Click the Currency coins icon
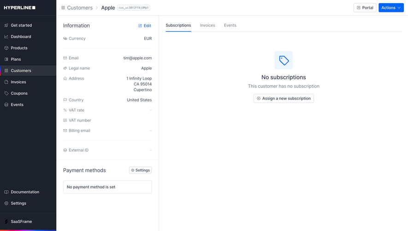Image resolution: width=408 pixels, height=231 pixels. (x=65, y=39)
